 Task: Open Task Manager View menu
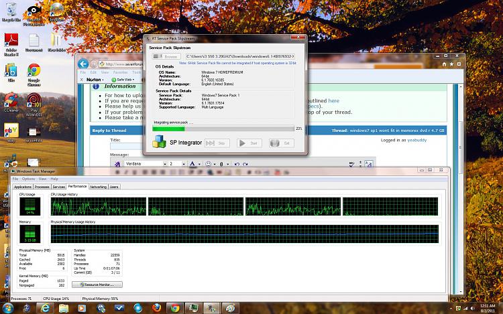[42, 179]
